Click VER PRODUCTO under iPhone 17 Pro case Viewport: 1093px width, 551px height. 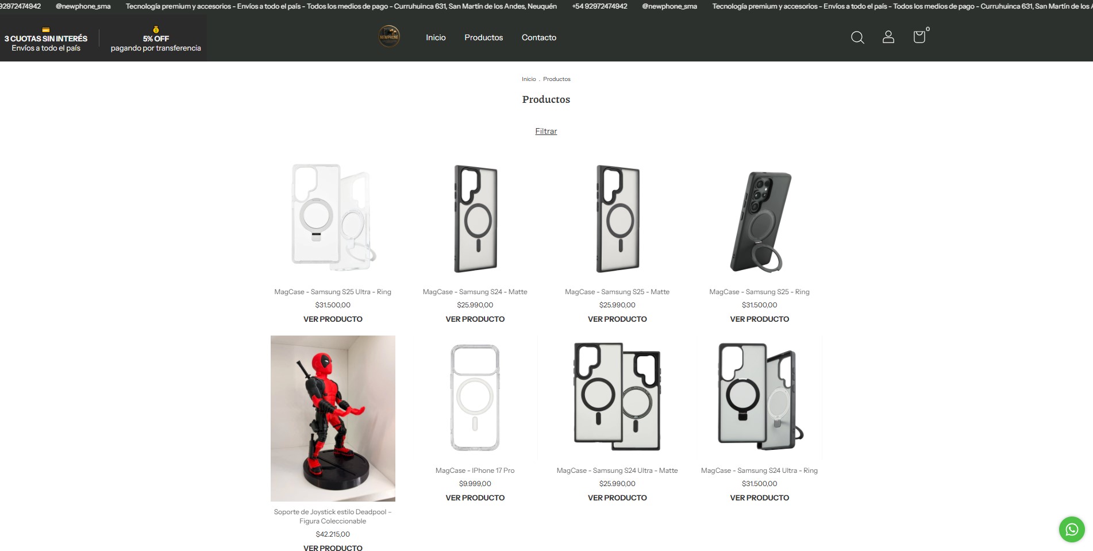pyautogui.click(x=475, y=498)
